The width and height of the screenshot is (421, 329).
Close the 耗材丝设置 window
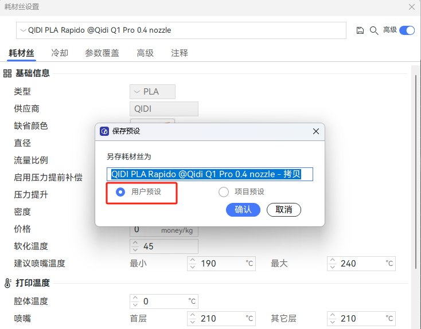point(411,7)
